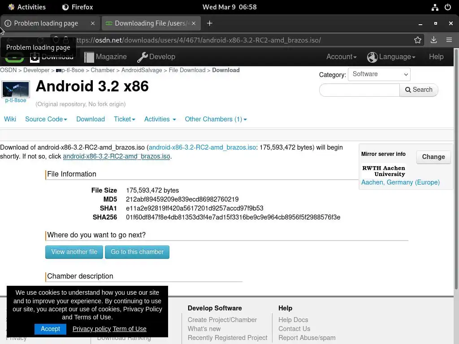
Task: Open What's new footer link
Action: pyautogui.click(x=204, y=329)
